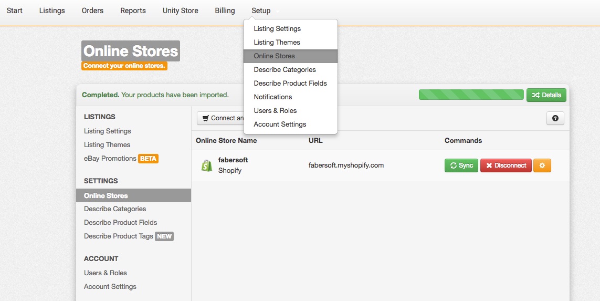Click the fabersoft.myshopify.com URL
The width and height of the screenshot is (600, 301).
pyautogui.click(x=346, y=165)
